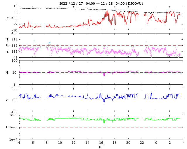Image resolution: width=187 pixels, height=149 pixels.
Task: Click the '100' density tick label
Action: 14,61
